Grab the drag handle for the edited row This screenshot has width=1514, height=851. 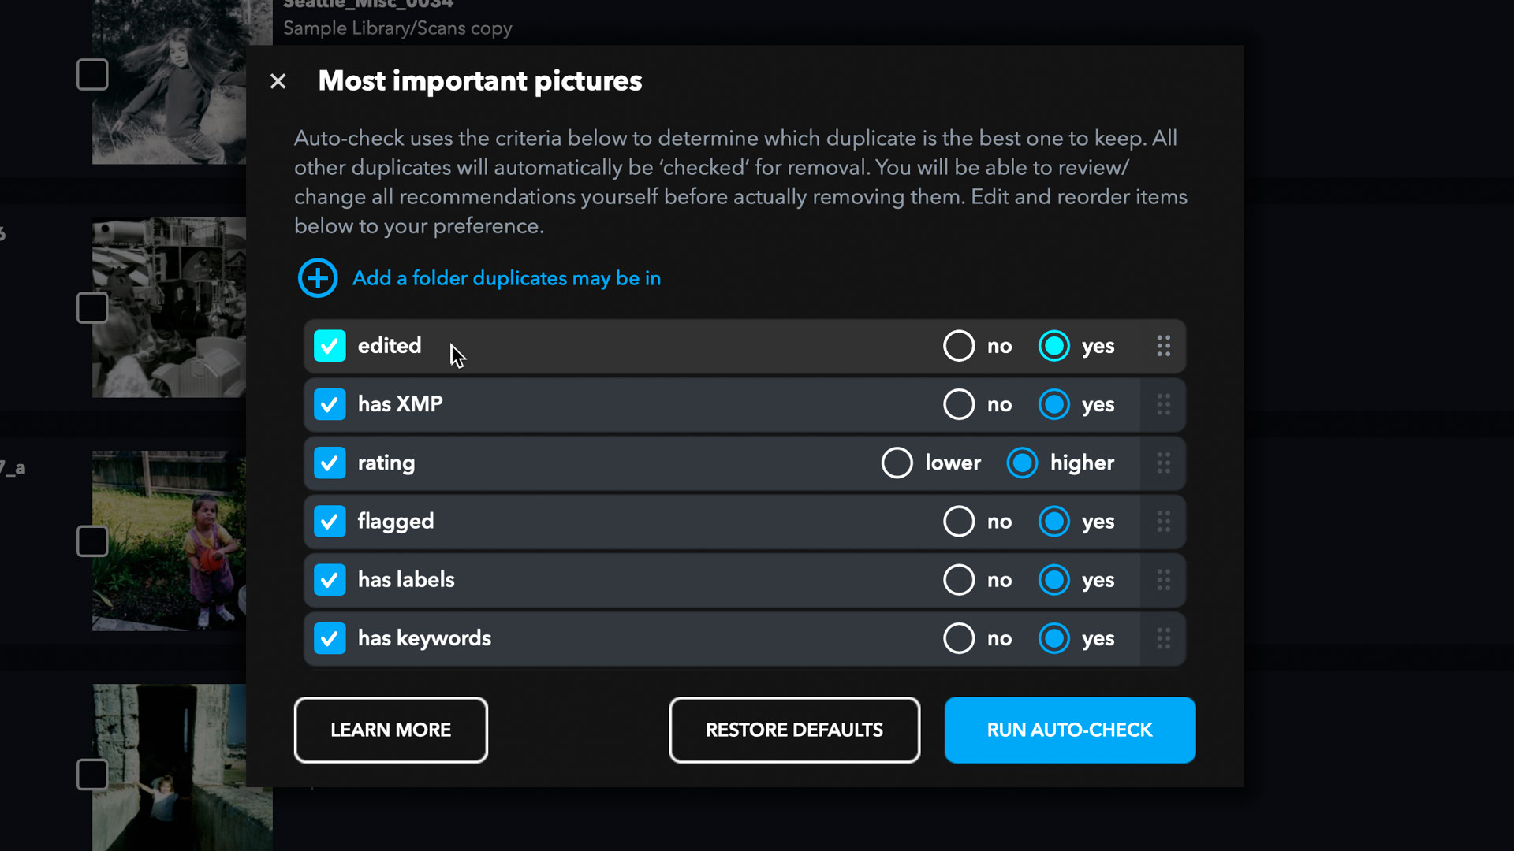tap(1163, 346)
